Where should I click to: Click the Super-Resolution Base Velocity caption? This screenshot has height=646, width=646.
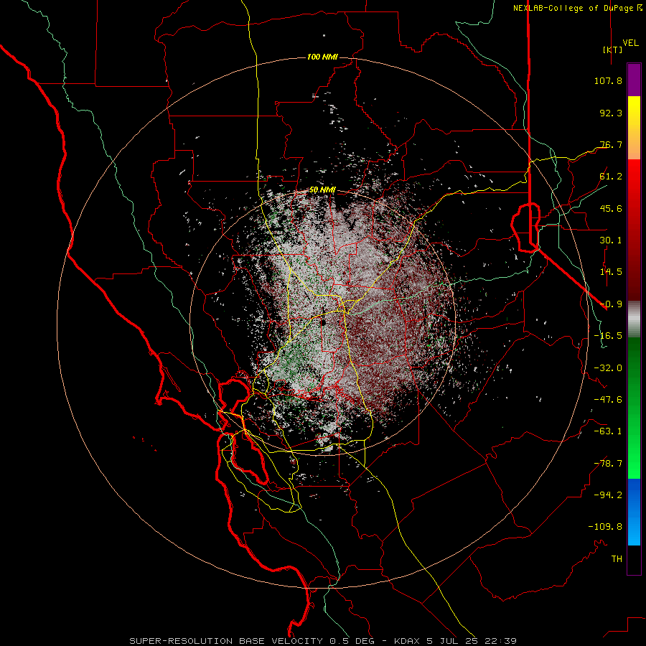coord(323,641)
